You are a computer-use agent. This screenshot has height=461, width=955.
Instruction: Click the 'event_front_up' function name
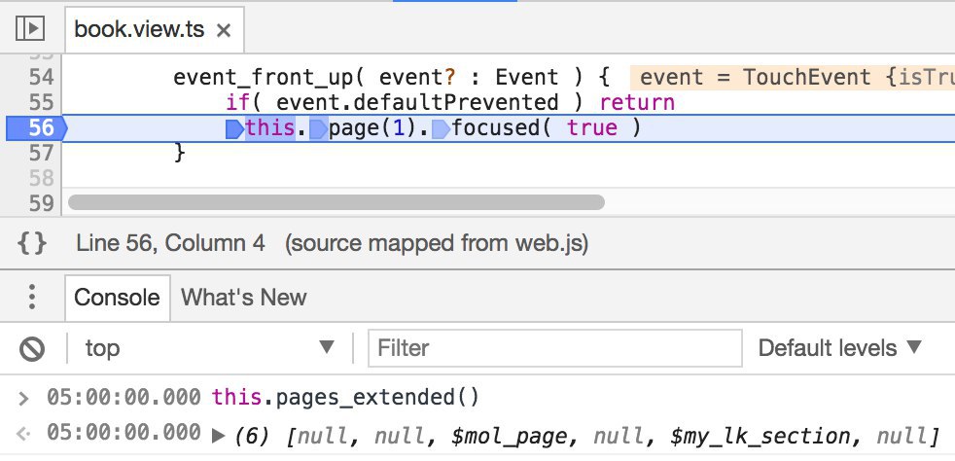[263, 78]
